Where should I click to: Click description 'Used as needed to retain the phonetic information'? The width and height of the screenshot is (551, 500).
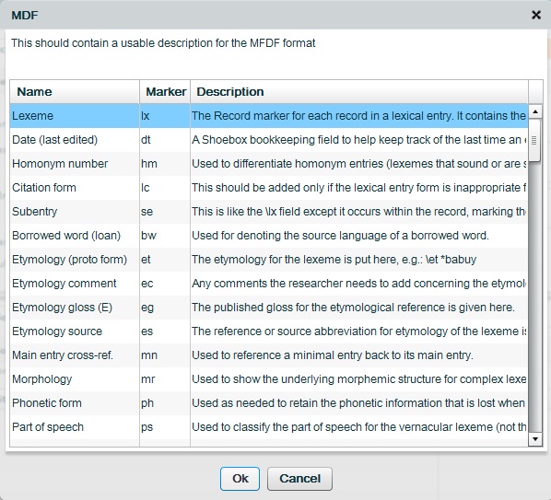click(x=359, y=402)
